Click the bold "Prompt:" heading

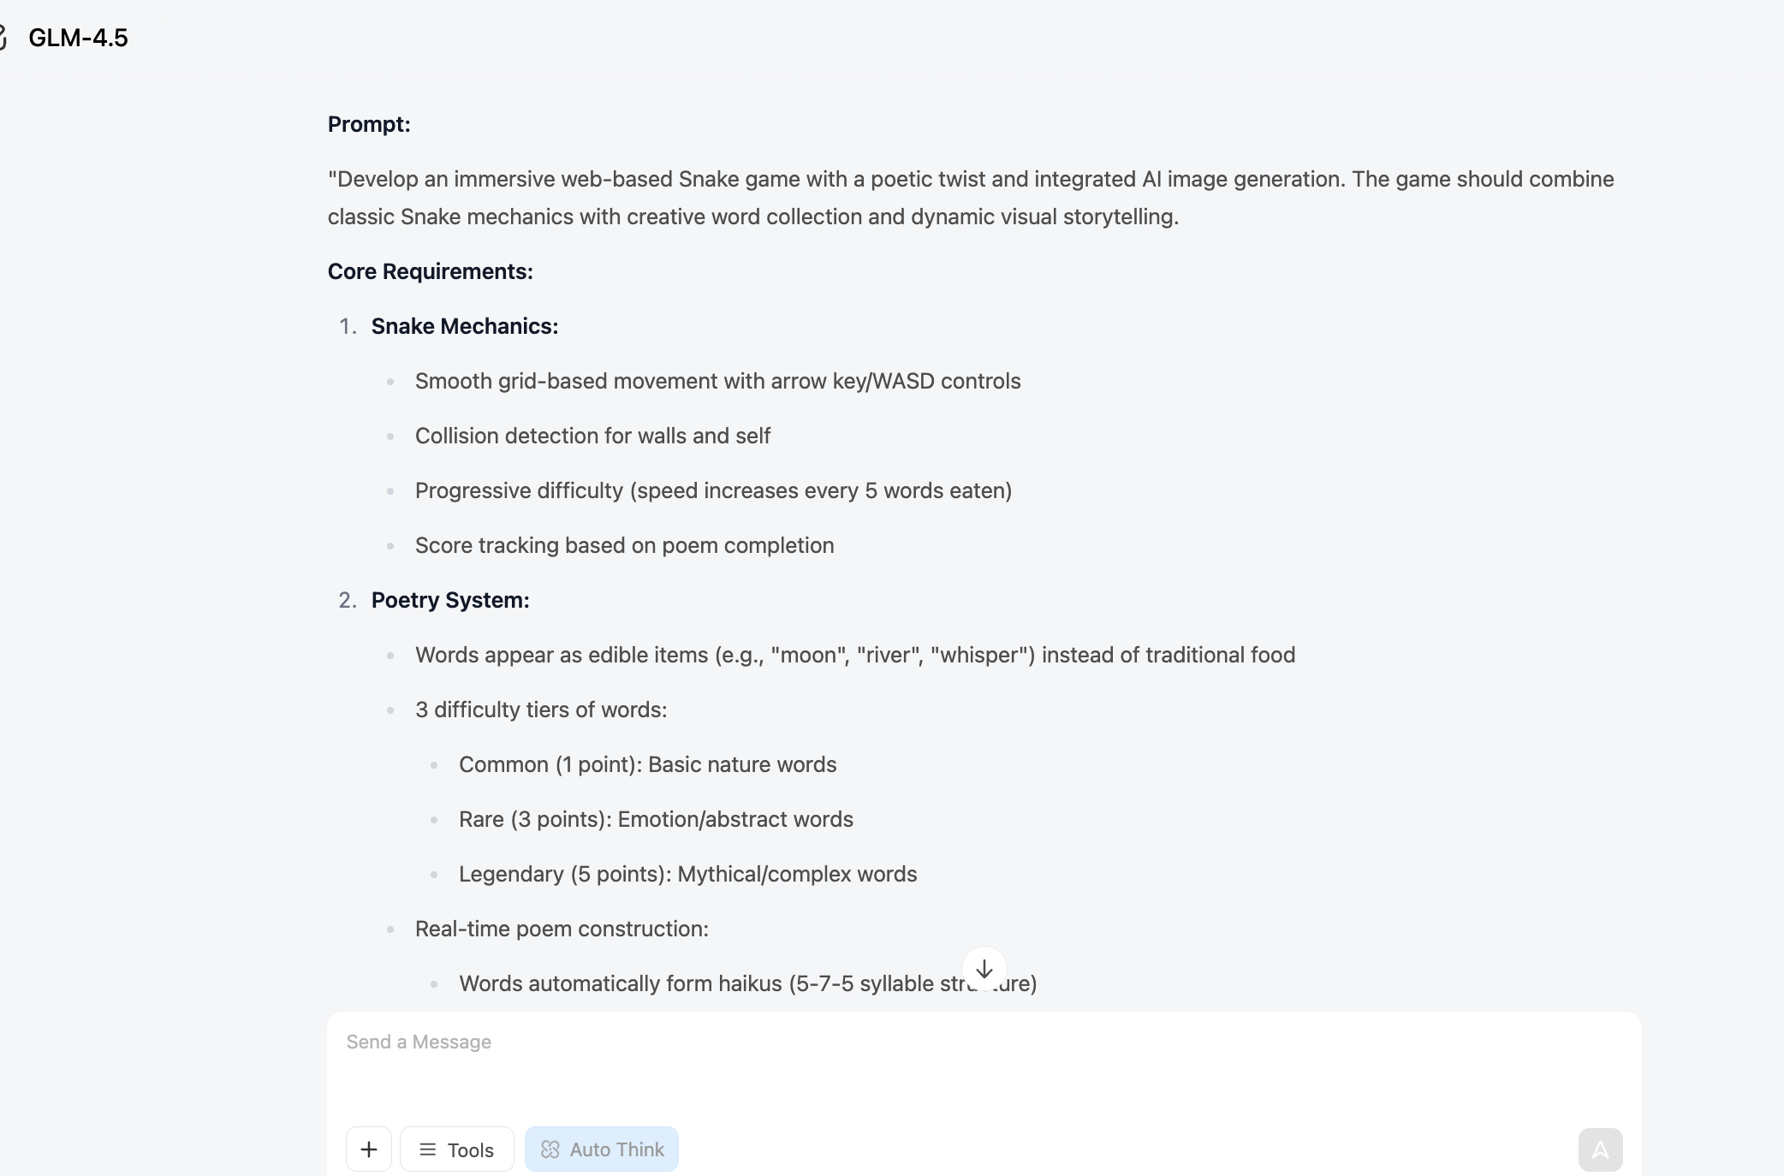tap(369, 124)
